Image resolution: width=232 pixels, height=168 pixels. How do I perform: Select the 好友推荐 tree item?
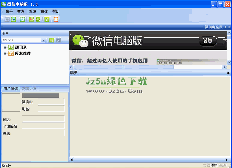tap(23, 53)
